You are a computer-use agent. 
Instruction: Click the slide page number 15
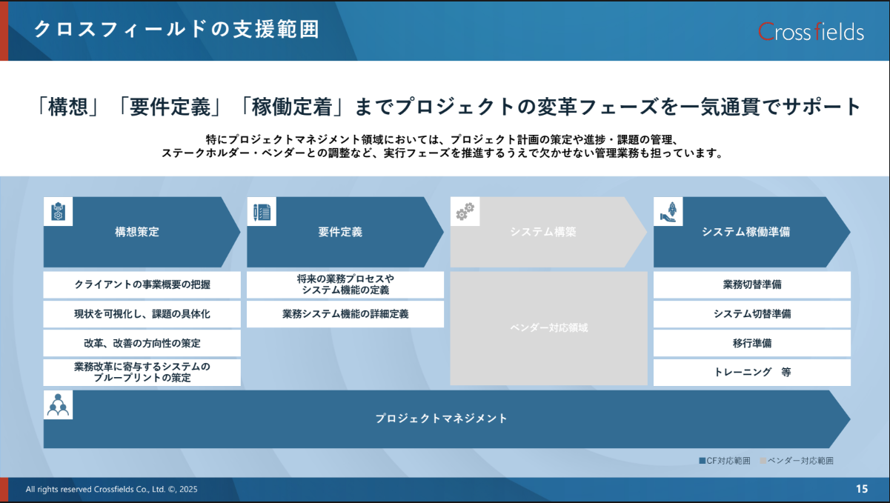[862, 489]
